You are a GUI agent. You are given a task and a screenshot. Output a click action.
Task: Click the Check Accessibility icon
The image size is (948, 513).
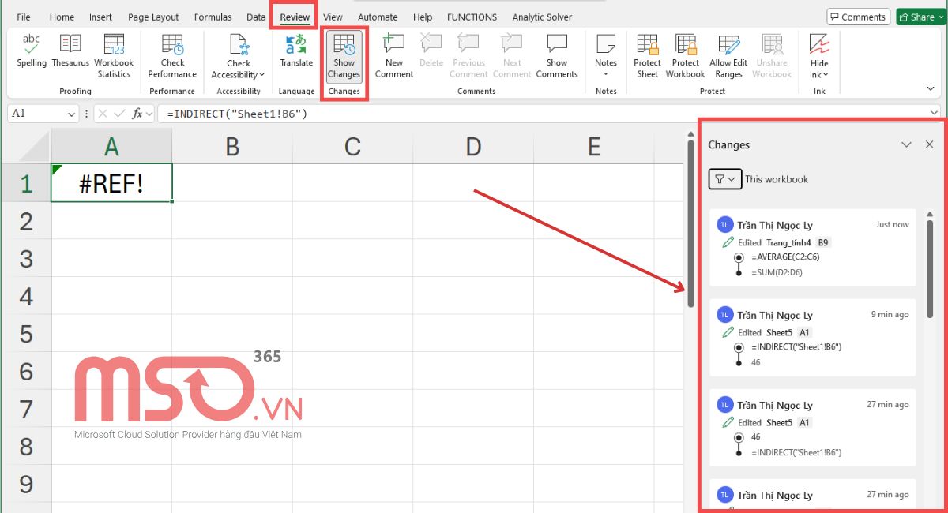239,44
